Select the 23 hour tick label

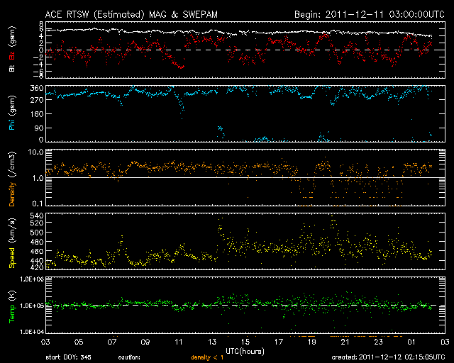378,342
